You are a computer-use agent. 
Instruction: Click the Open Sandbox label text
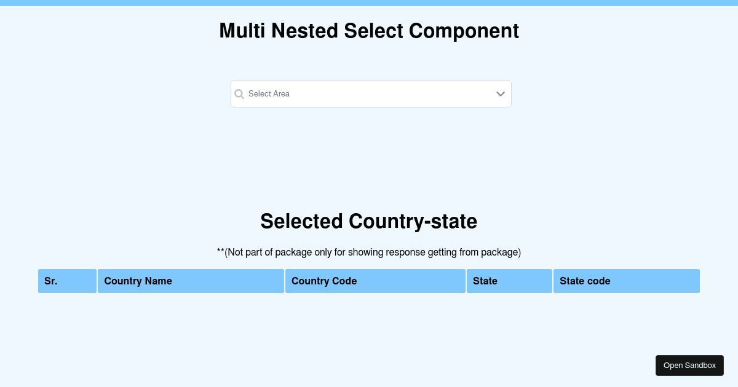click(x=689, y=365)
